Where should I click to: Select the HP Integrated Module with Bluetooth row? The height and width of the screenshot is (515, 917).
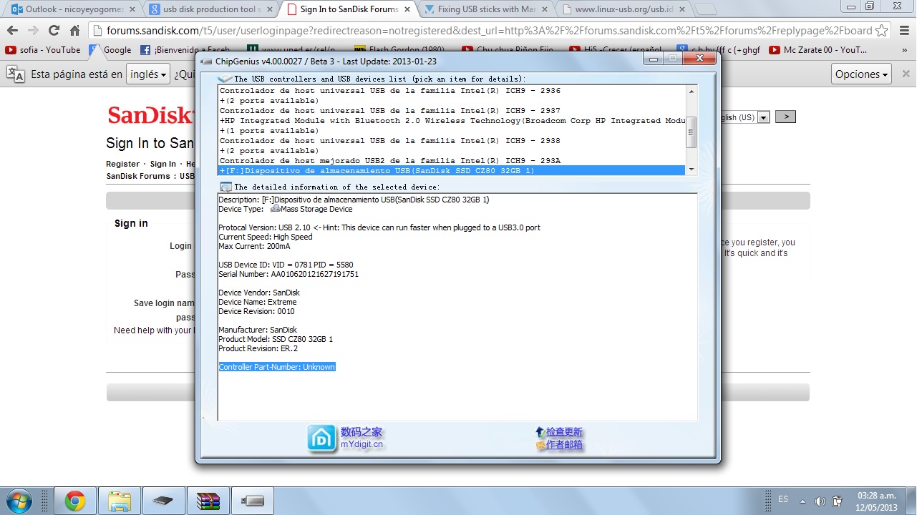pyautogui.click(x=451, y=121)
